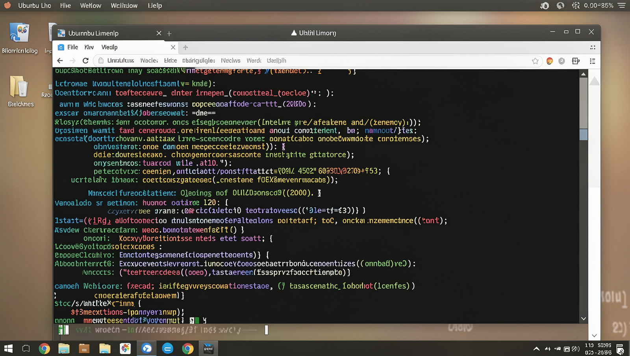Close the Ubumnbu Limenlp tab
The image size is (630, 356).
[x=159, y=33]
